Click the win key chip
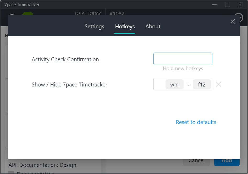The width and height of the screenshot is (248, 174). pos(174,84)
